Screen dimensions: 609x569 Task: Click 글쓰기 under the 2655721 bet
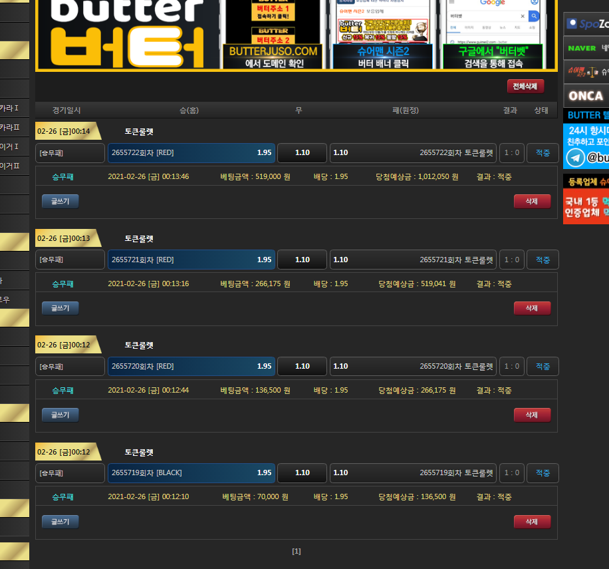tap(61, 308)
